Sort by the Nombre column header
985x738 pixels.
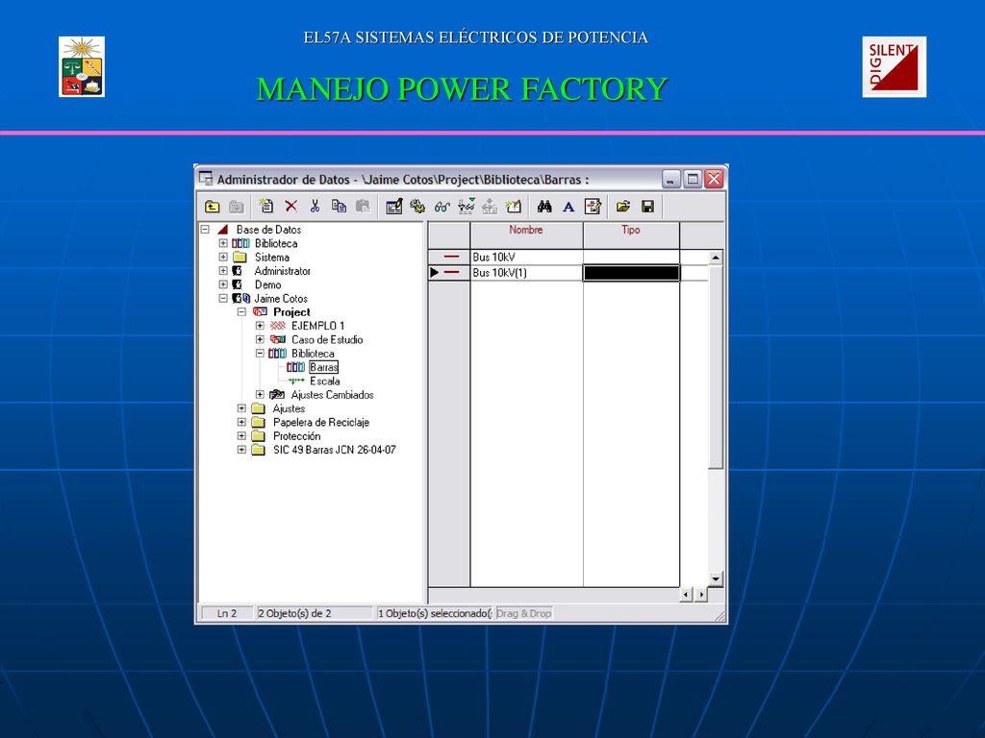pyautogui.click(x=526, y=234)
